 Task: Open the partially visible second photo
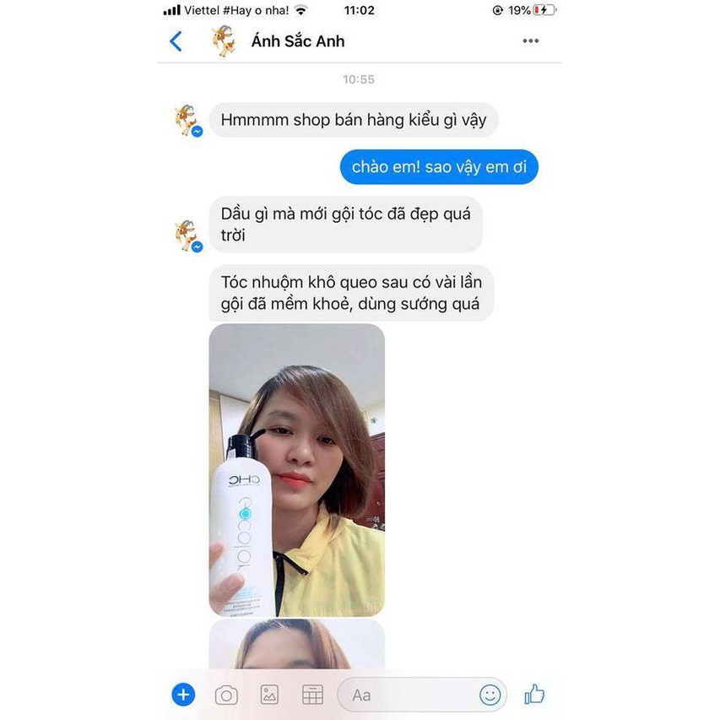pos(296,644)
